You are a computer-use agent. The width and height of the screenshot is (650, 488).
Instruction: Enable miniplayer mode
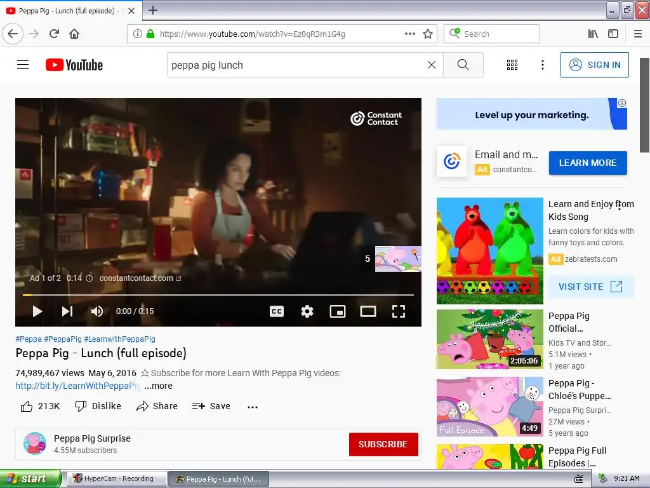(338, 311)
